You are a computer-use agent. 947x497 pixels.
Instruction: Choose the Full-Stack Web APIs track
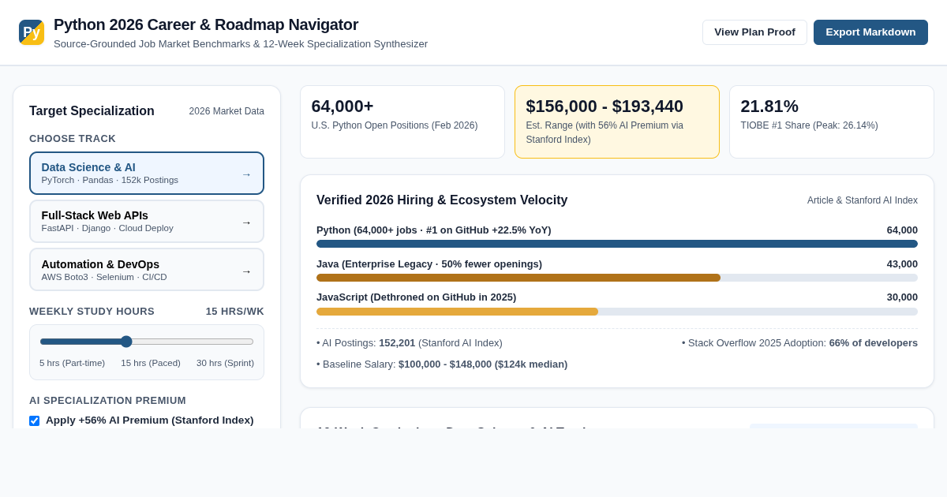tap(147, 222)
